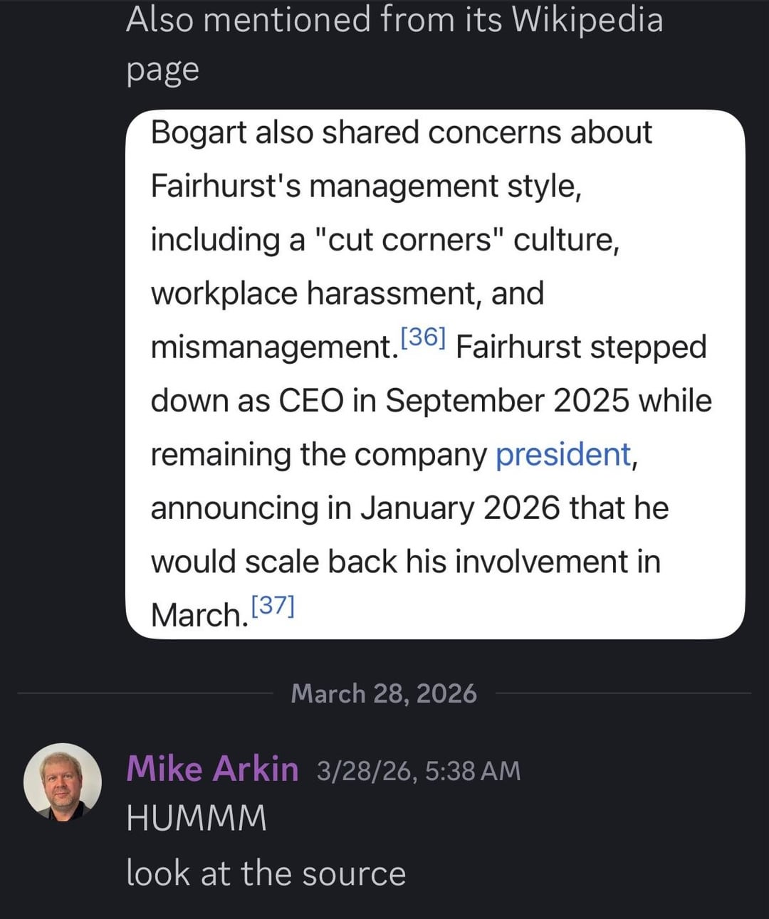Click the word "March." ending the excerpt
This screenshot has width=769, height=919.
(x=199, y=615)
